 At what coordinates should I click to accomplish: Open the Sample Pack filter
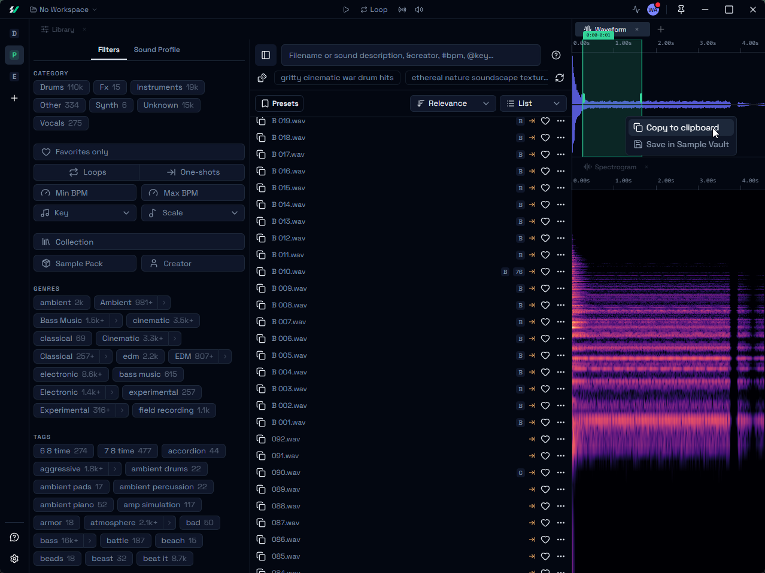pyautogui.click(x=85, y=263)
